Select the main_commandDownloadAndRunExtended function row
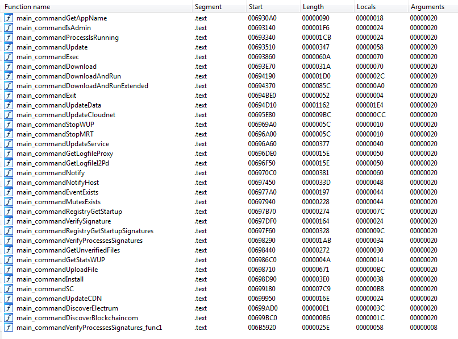The height and width of the screenshot is (339, 458). coord(82,86)
